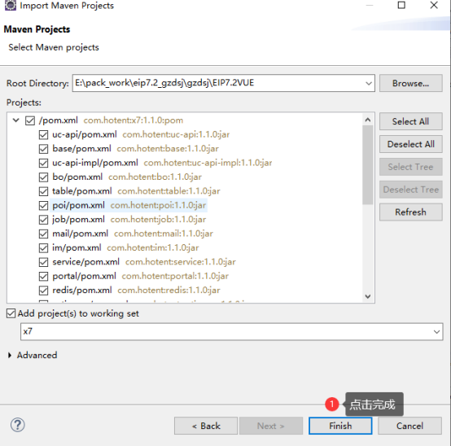The width and height of the screenshot is (451, 446).
Task: Toggle checkbox for /pom.xml root project
Action: click(x=30, y=120)
